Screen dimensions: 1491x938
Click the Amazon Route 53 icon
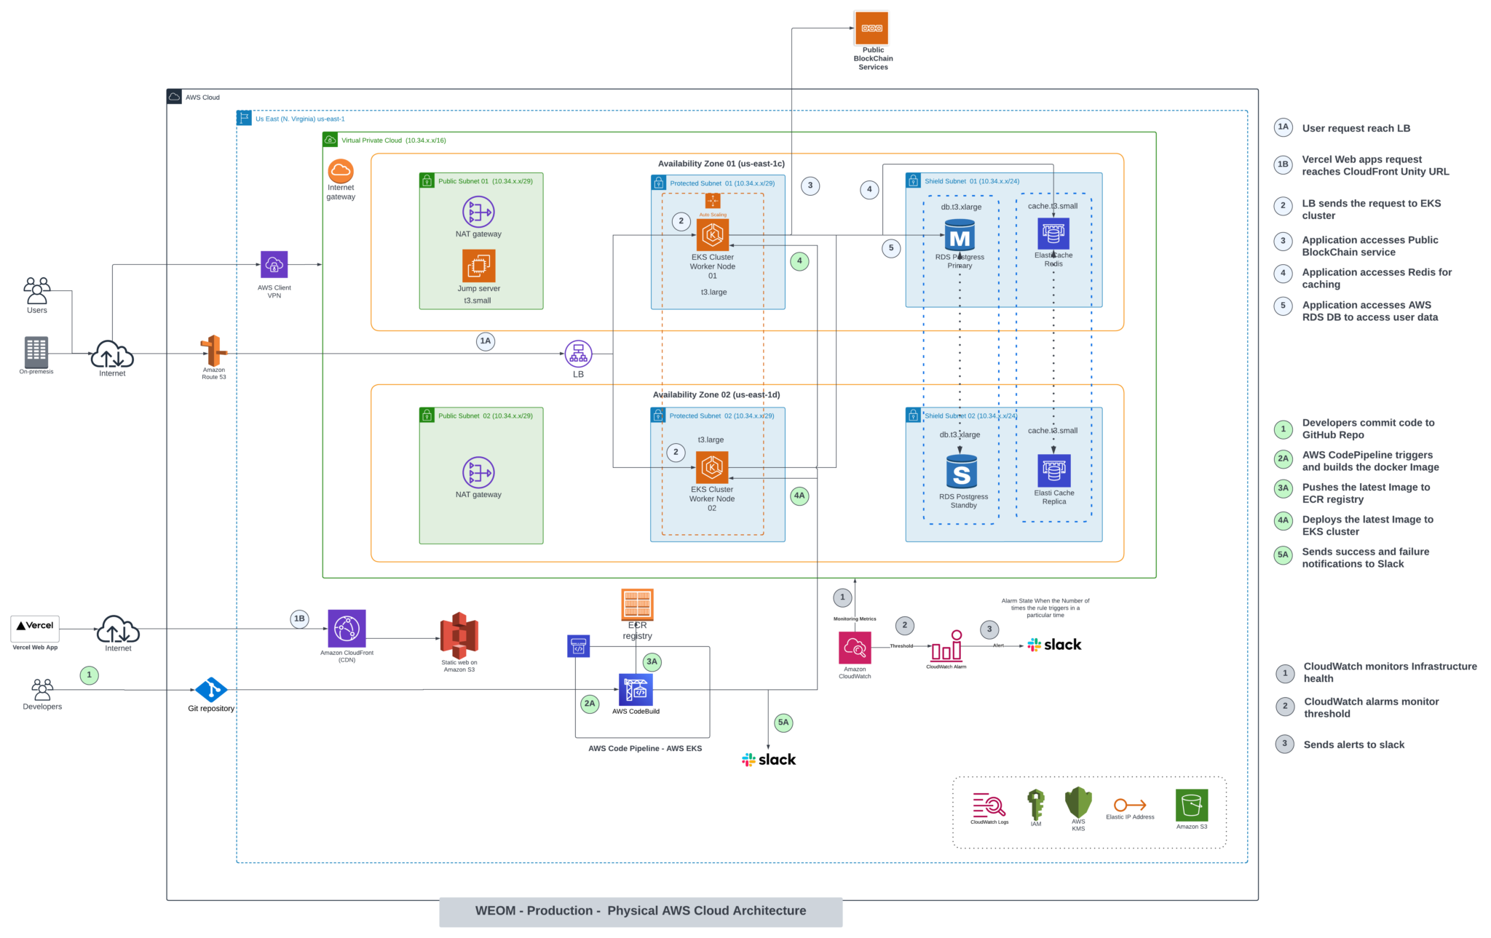pos(212,348)
